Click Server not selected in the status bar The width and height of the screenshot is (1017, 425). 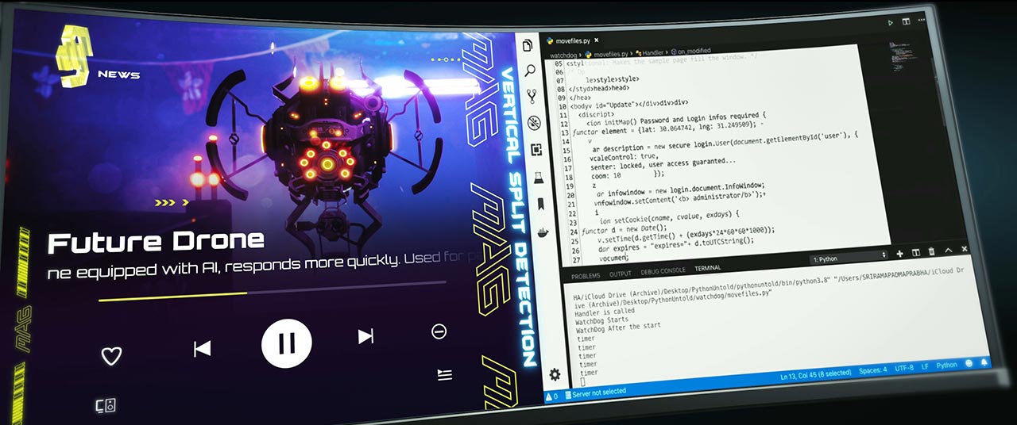[598, 392]
